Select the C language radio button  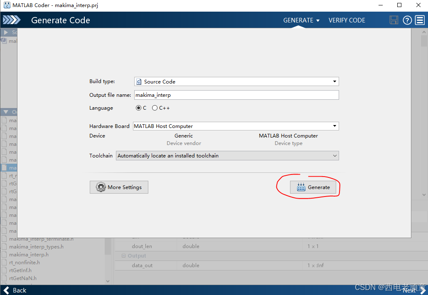coord(139,108)
